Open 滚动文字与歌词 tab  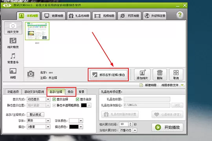pyautogui.click(x=34, y=92)
